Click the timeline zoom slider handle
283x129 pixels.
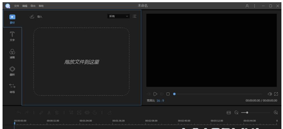[247, 113]
